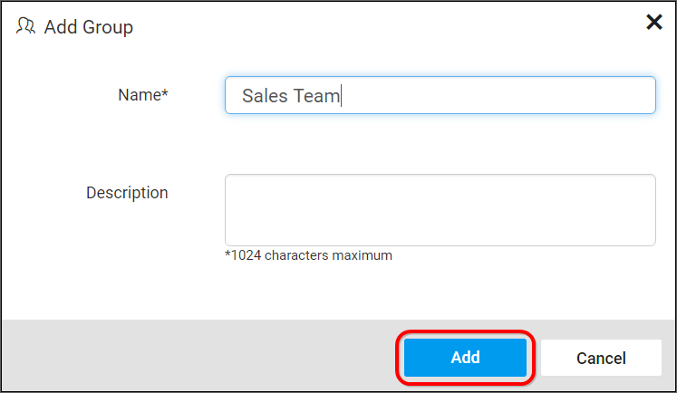Click the word Sales in Name field

[265, 96]
